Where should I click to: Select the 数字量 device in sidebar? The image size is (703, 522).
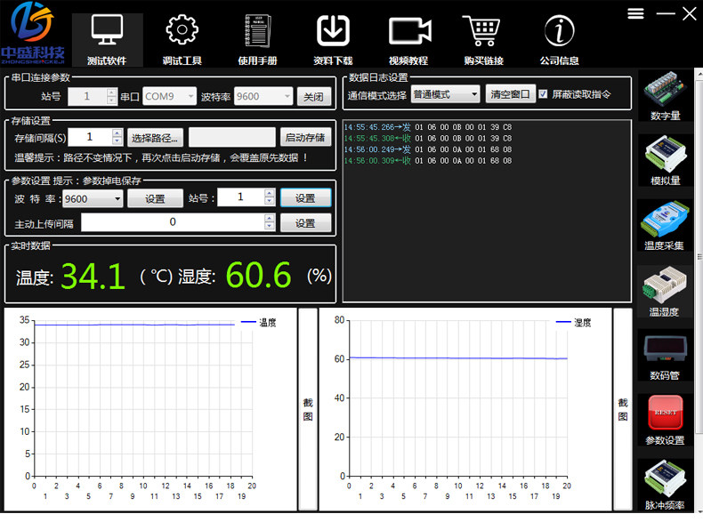(666, 96)
